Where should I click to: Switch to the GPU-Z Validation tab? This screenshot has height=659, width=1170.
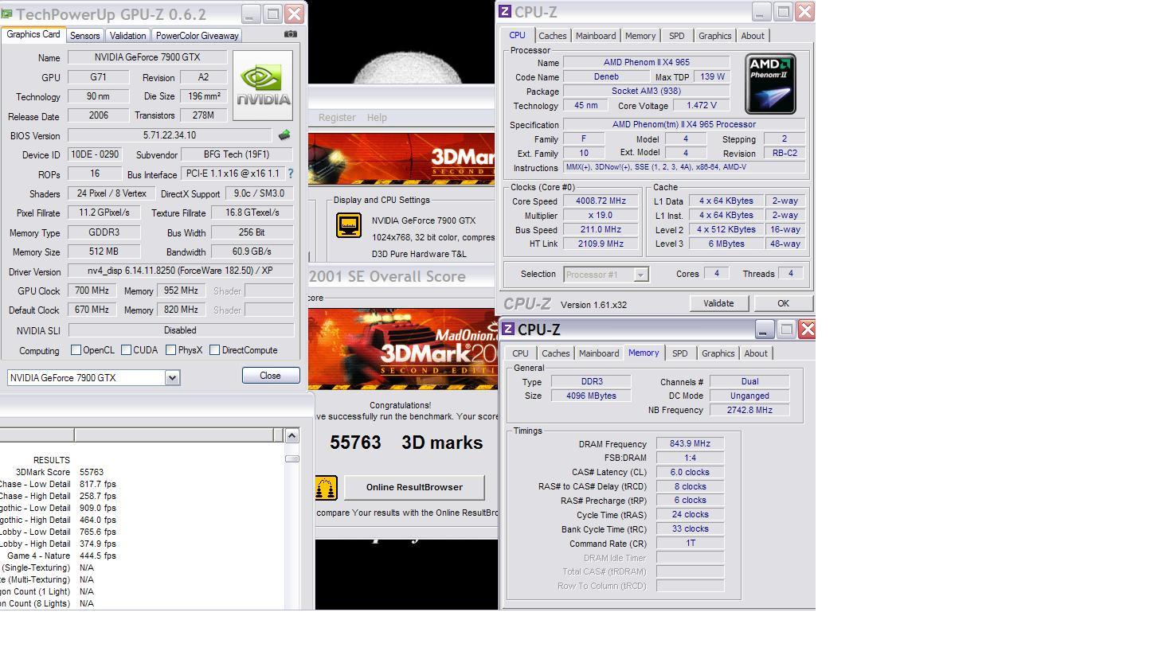127,36
